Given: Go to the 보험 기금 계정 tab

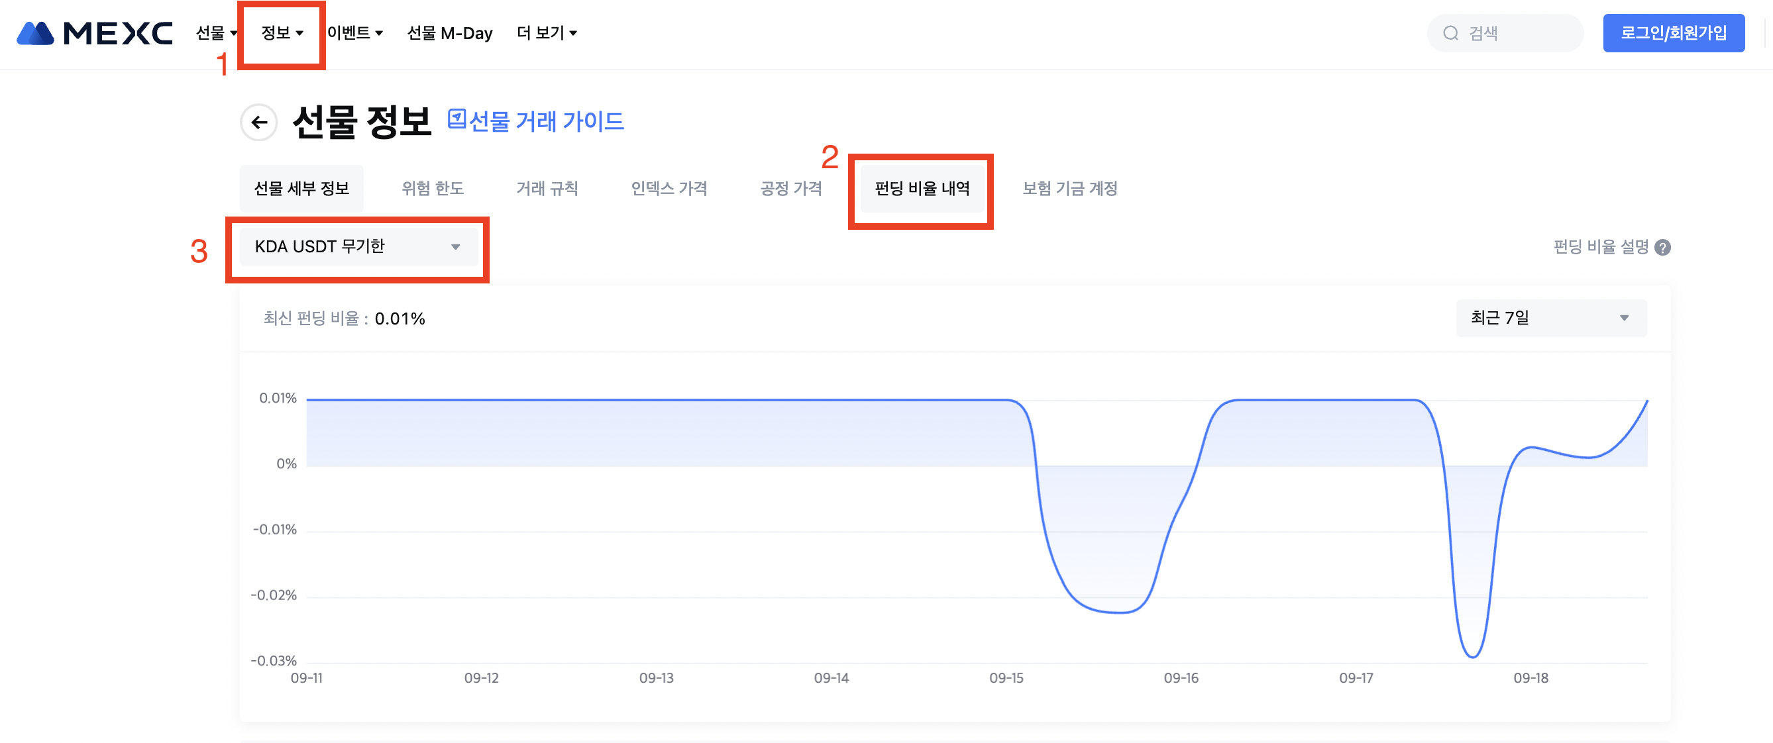Looking at the screenshot, I should (1069, 189).
